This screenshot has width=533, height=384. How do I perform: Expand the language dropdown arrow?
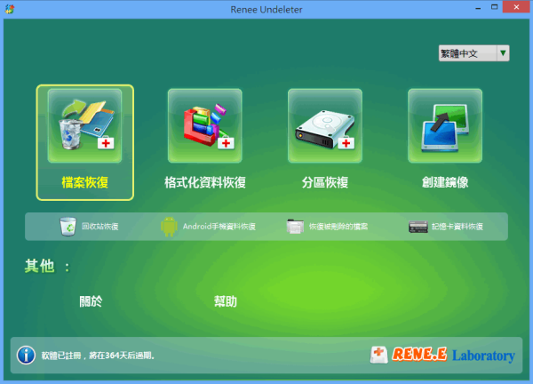click(503, 53)
